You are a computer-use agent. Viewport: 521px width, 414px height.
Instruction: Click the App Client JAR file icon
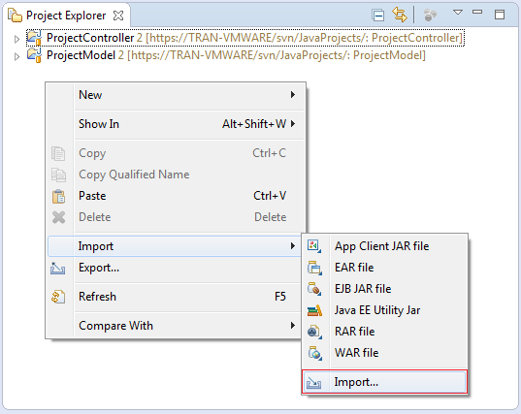tap(314, 246)
